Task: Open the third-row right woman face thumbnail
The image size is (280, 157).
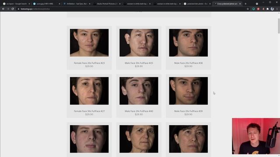Action: pos(189,139)
